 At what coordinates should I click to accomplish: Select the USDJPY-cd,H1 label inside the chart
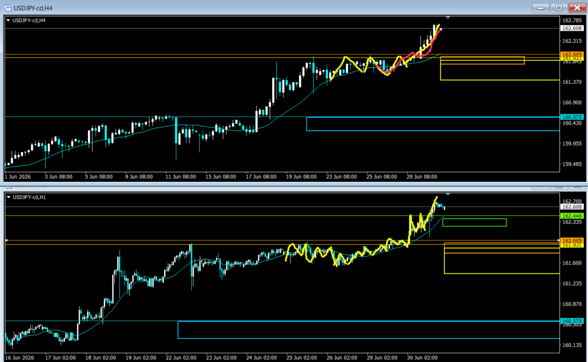pyautogui.click(x=29, y=197)
